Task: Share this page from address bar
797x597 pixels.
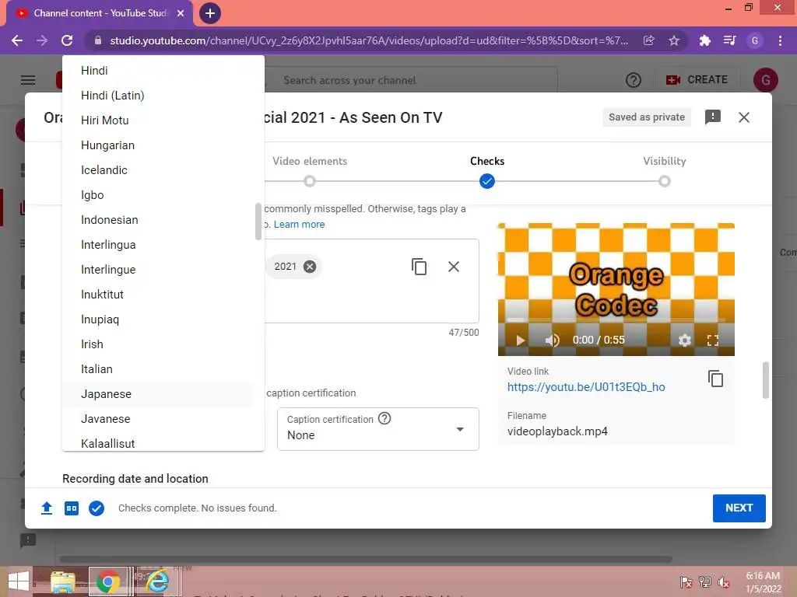Action: 648,40
